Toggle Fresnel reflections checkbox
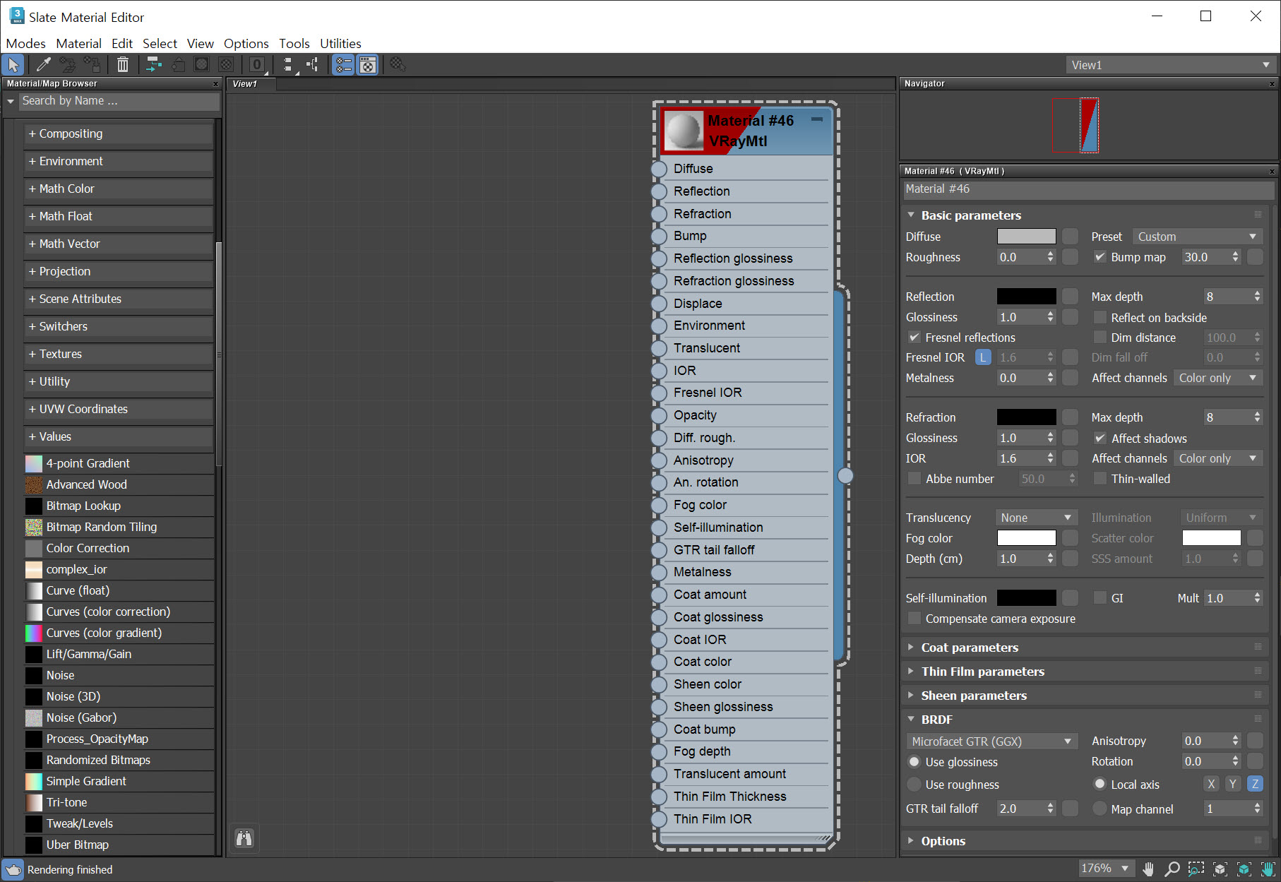The image size is (1281, 882). click(x=914, y=338)
